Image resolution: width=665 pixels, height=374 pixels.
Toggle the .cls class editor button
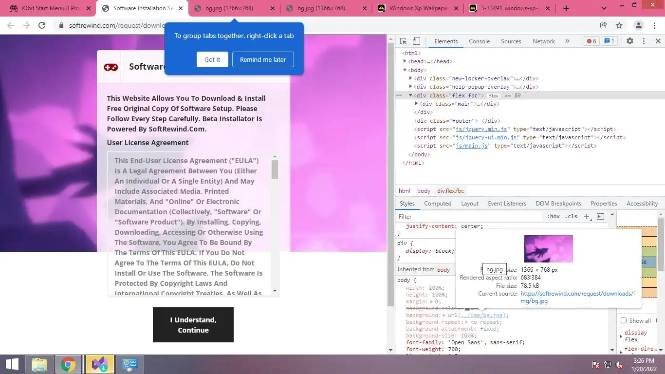point(571,216)
